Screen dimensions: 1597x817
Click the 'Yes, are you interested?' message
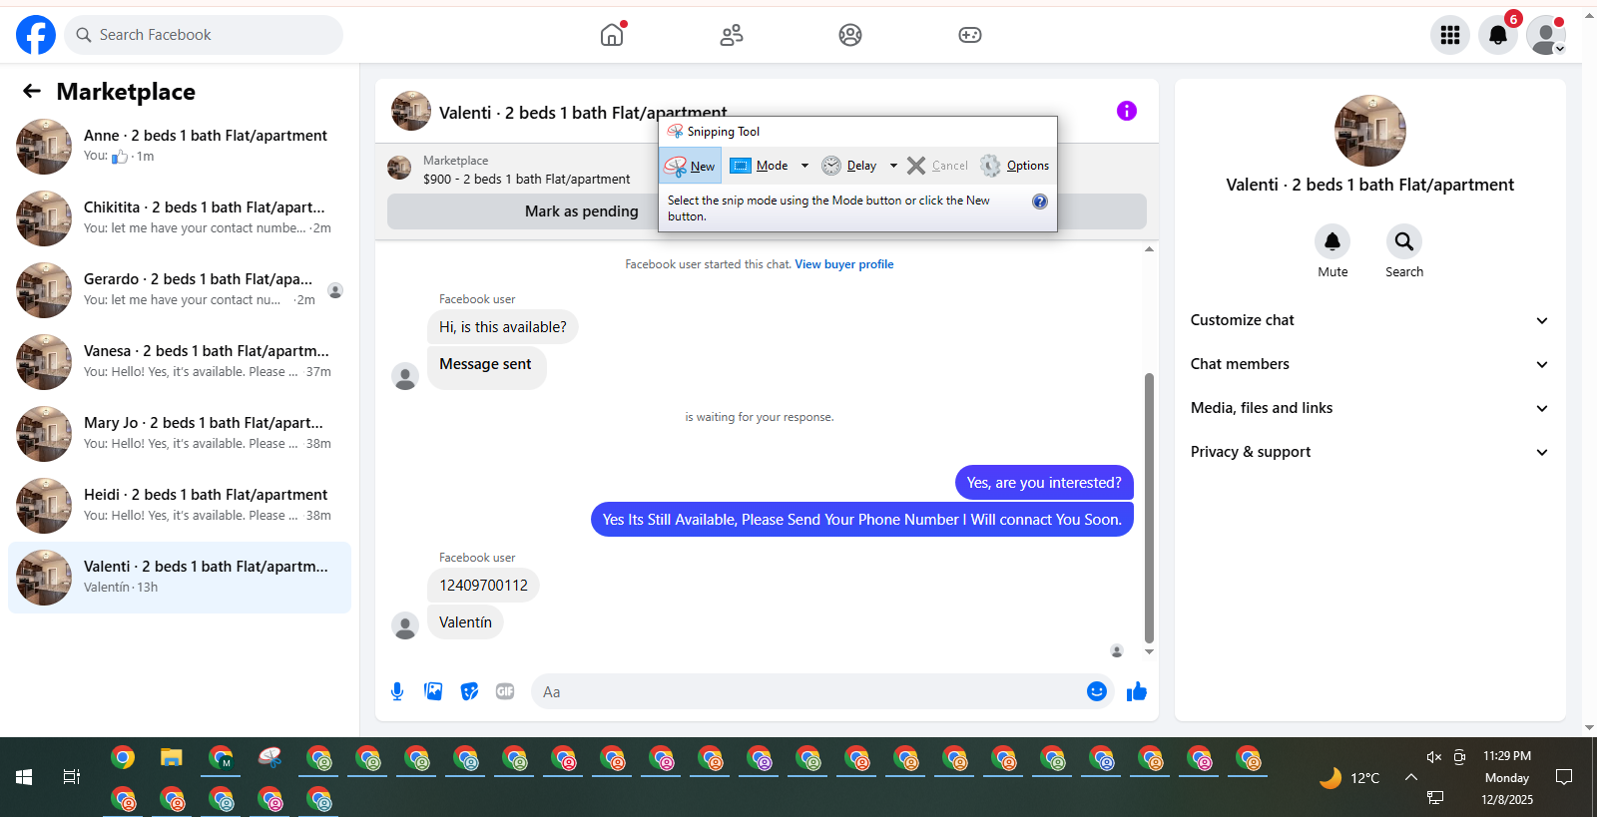point(1044,483)
